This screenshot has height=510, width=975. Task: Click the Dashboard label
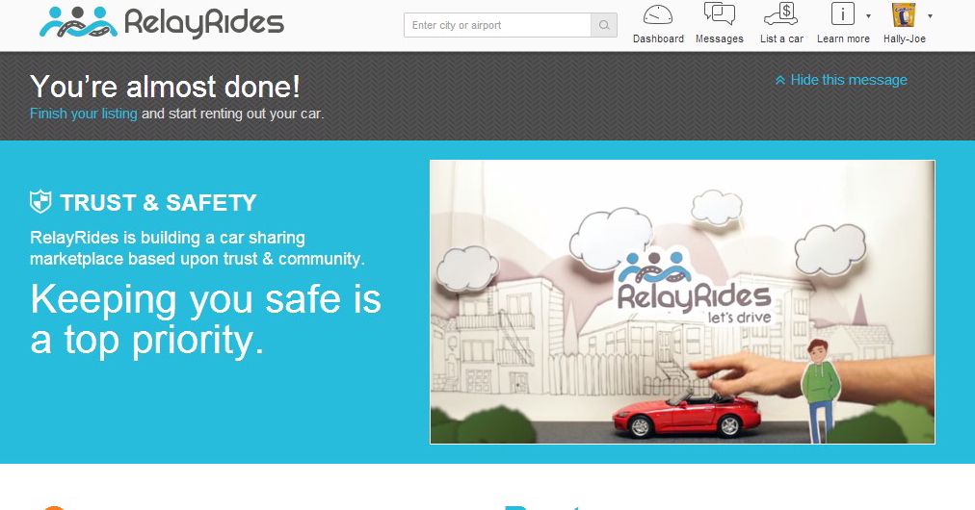(x=658, y=38)
